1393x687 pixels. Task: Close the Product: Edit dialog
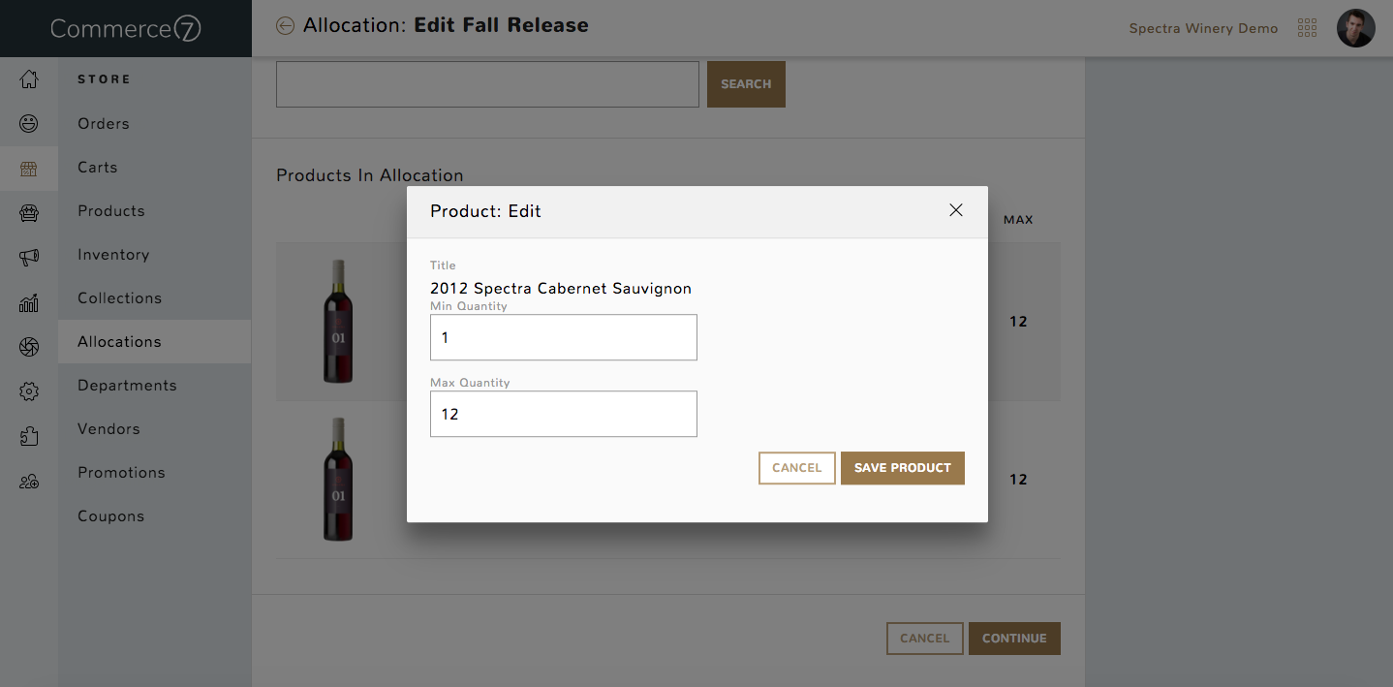click(956, 210)
